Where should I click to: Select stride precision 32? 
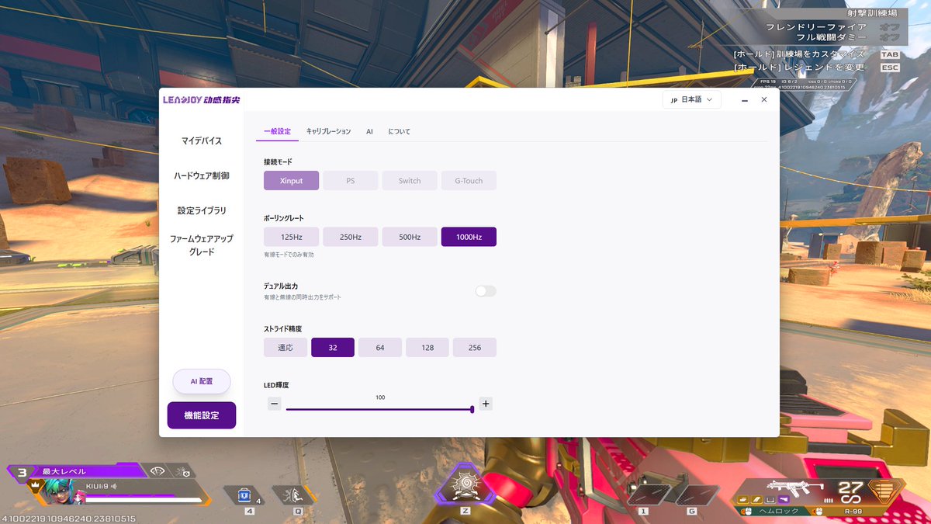click(333, 348)
